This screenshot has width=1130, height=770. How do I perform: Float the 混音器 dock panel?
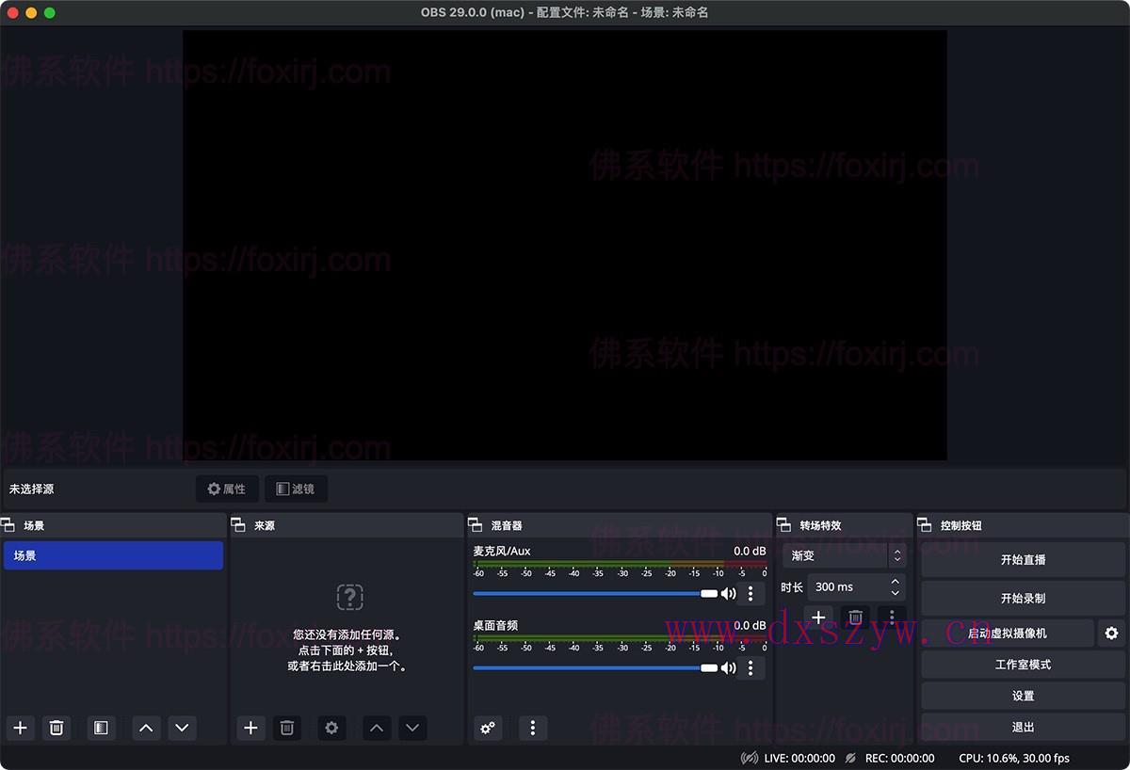(476, 525)
